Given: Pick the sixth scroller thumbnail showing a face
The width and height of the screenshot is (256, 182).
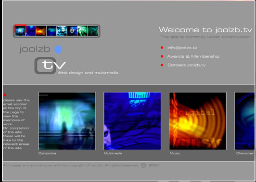Looking at the screenshot, I should coord(72,31).
